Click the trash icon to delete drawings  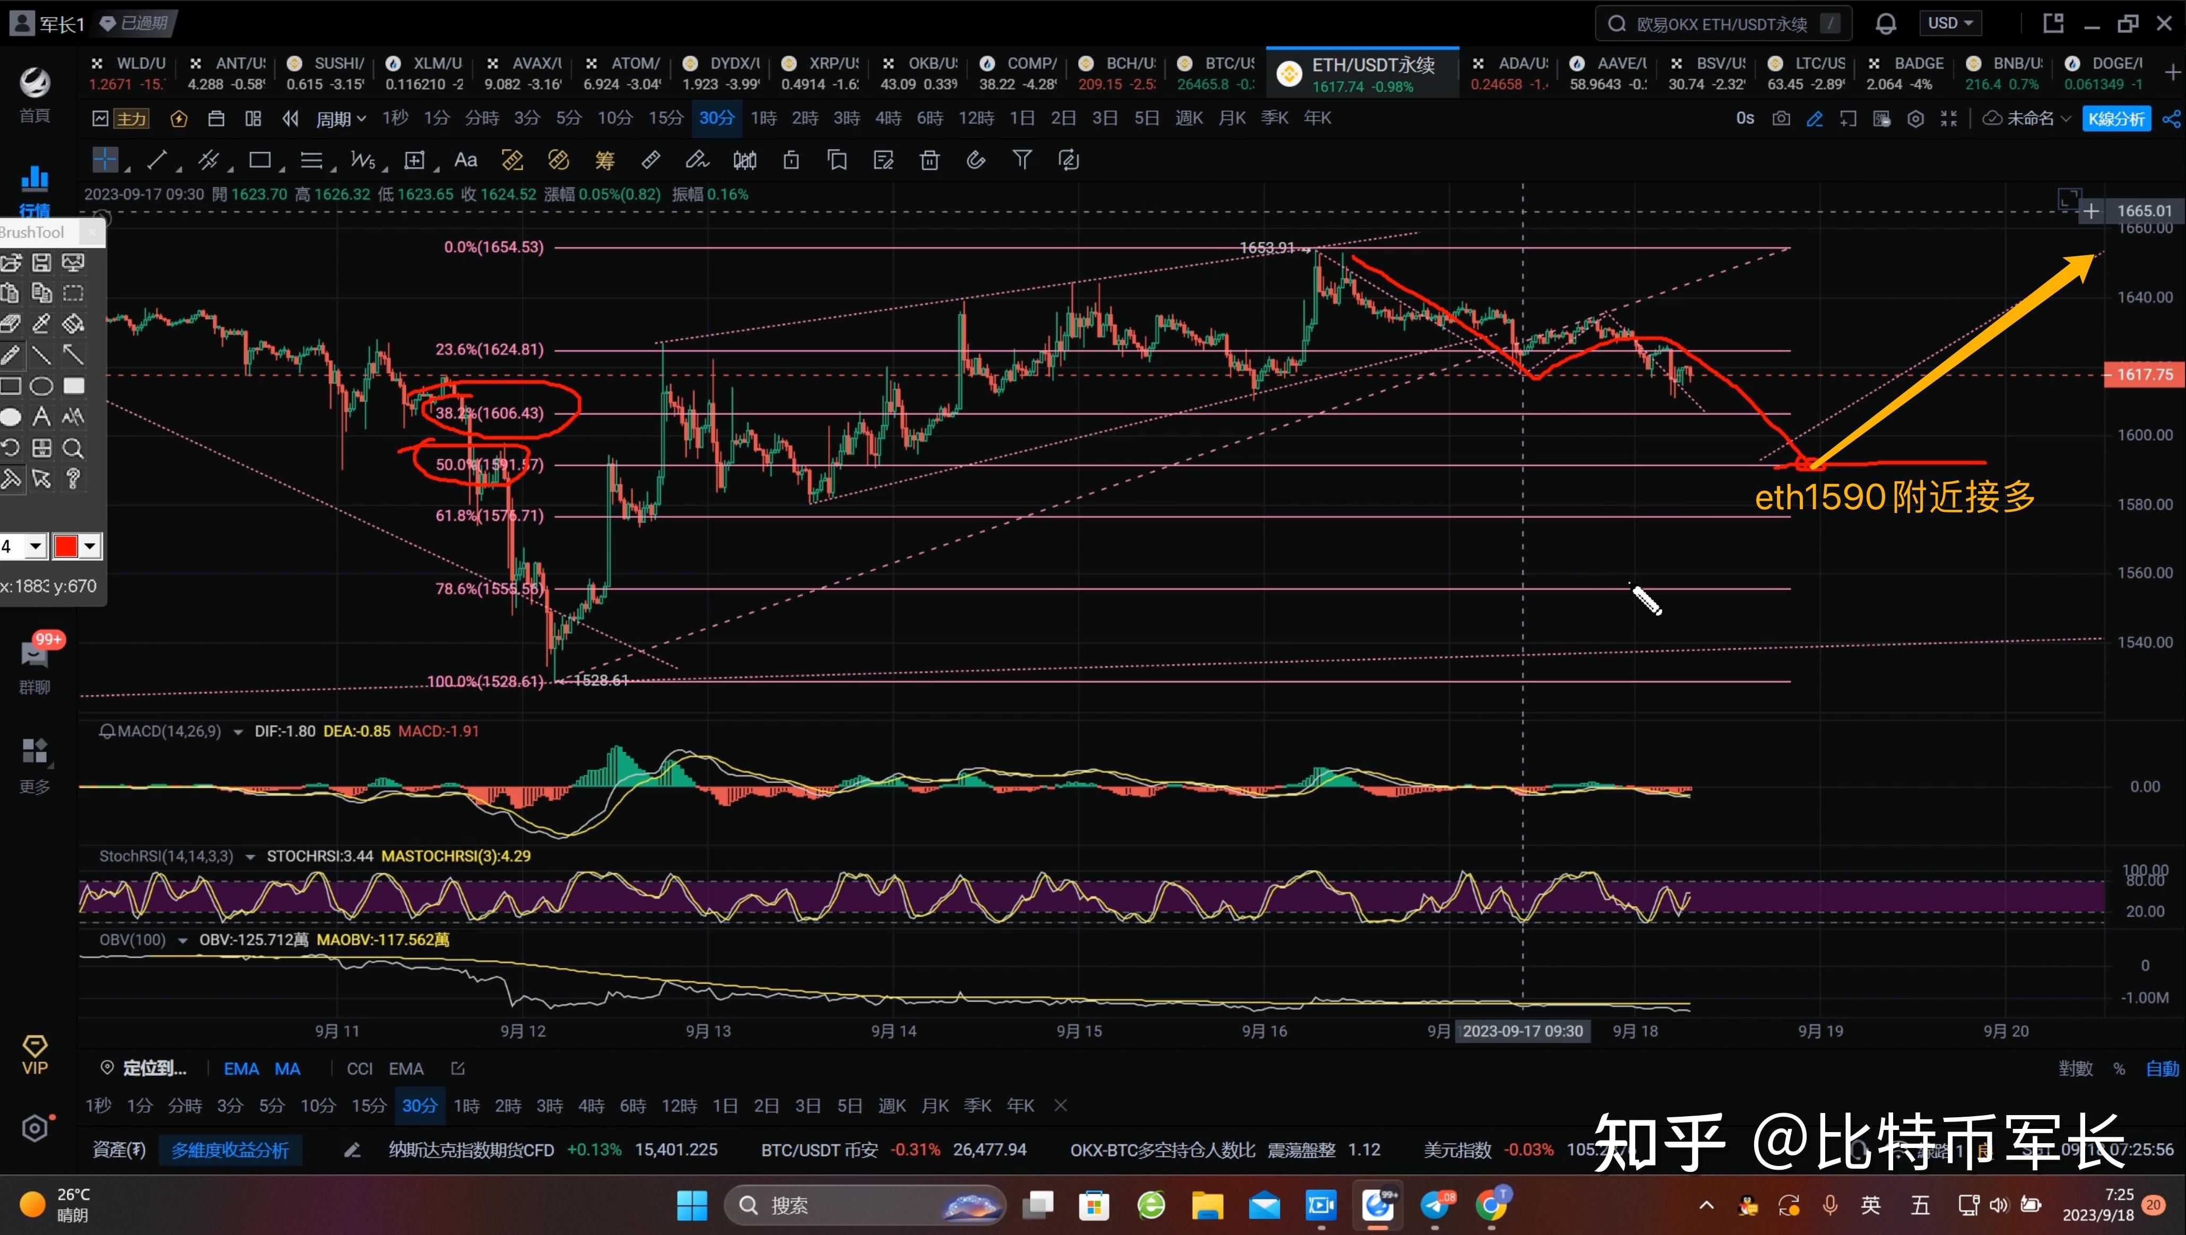(x=930, y=160)
